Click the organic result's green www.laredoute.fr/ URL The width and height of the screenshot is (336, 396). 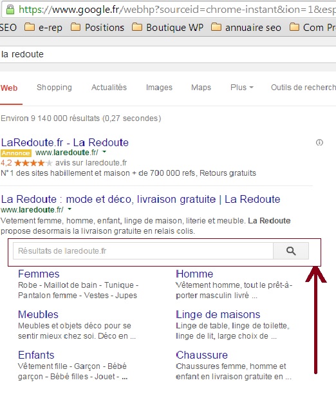point(32,210)
